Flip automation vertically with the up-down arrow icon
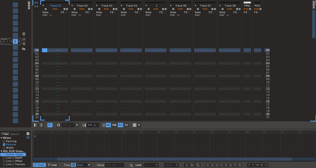316x168 pixels. [262, 165]
